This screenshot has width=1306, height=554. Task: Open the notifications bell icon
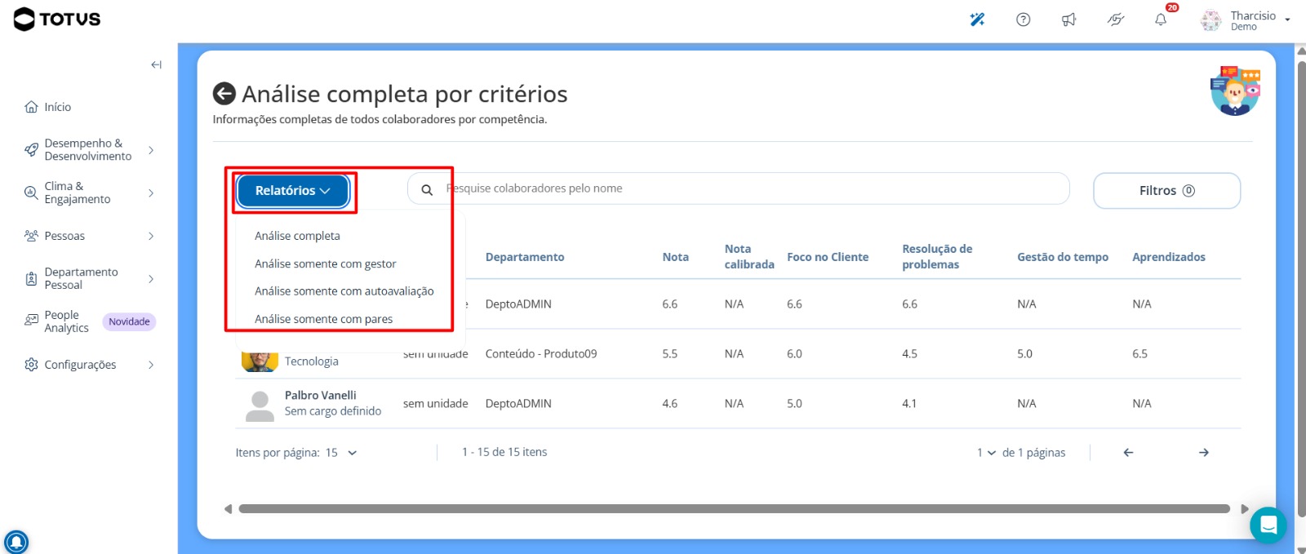click(1161, 20)
